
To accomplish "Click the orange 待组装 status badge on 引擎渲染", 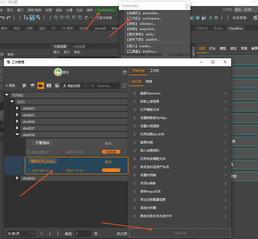I will 111,152.
